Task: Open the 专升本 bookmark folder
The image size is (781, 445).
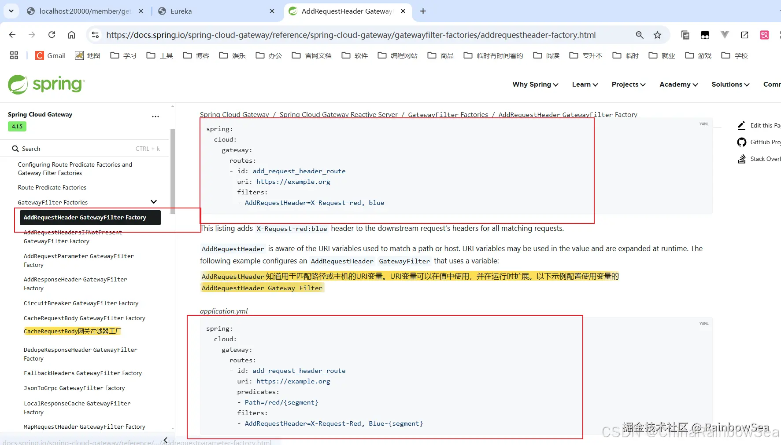Action: [x=586, y=55]
